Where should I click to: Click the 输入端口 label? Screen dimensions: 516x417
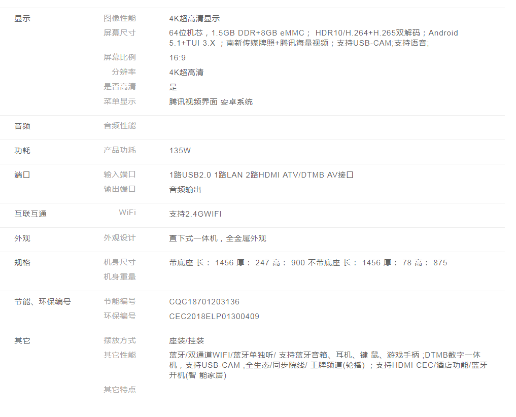[120, 175]
